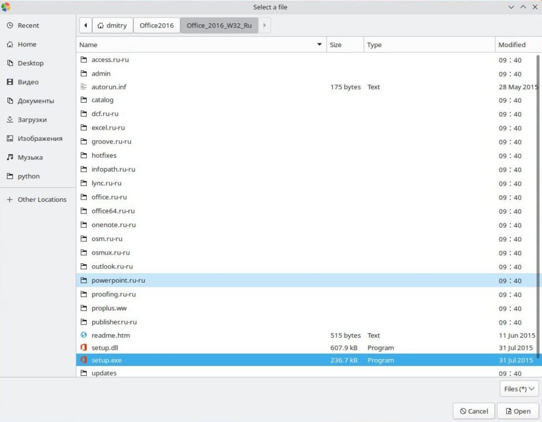Click the plus icon for Other Locations
Viewport: 542px width, 422px height.
pyautogui.click(x=10, y=200)
